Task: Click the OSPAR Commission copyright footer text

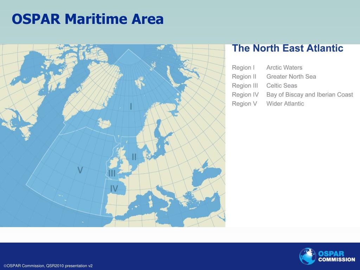Action: point(48,266)
